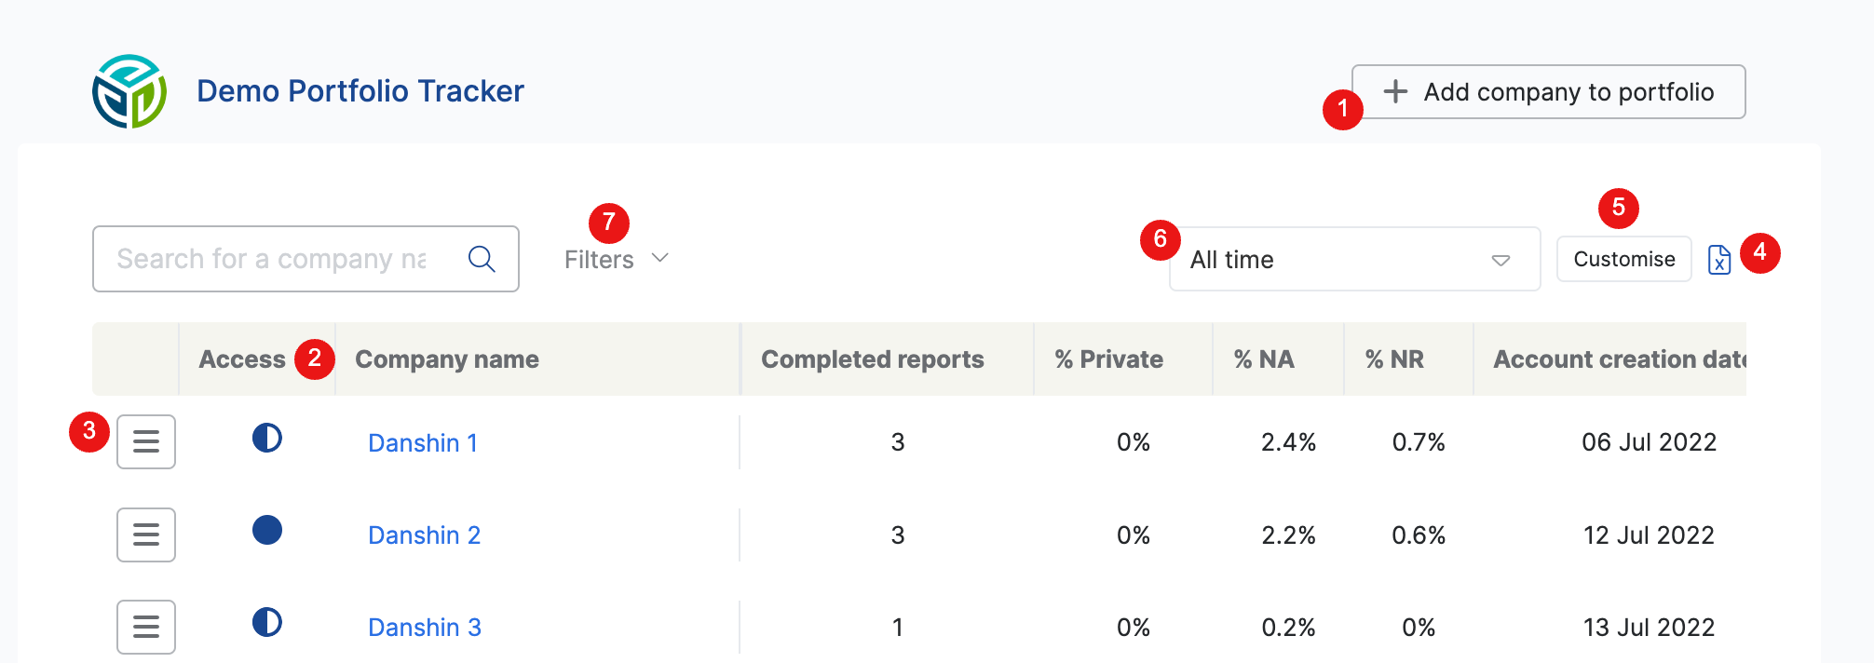
Task: Click the full-circle access icon for Danshin 2
Action: pos(267,533)
